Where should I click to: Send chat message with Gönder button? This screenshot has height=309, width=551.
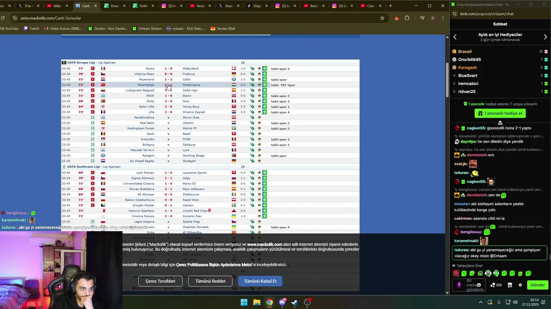point(537,285)
